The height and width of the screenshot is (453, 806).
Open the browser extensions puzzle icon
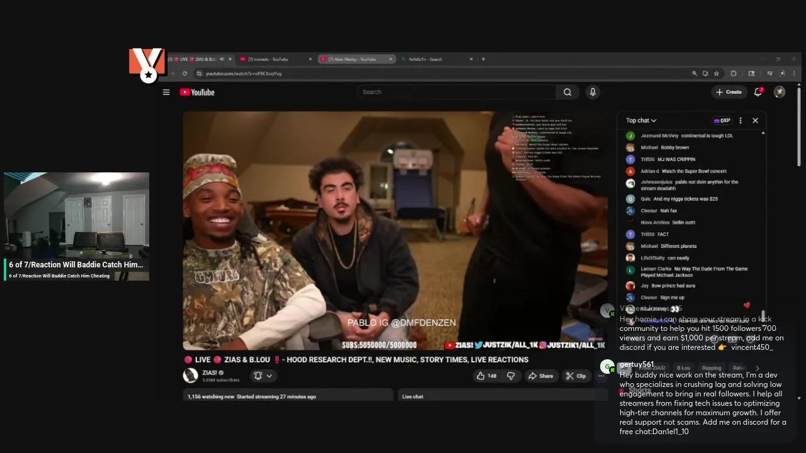coord(734,74)
